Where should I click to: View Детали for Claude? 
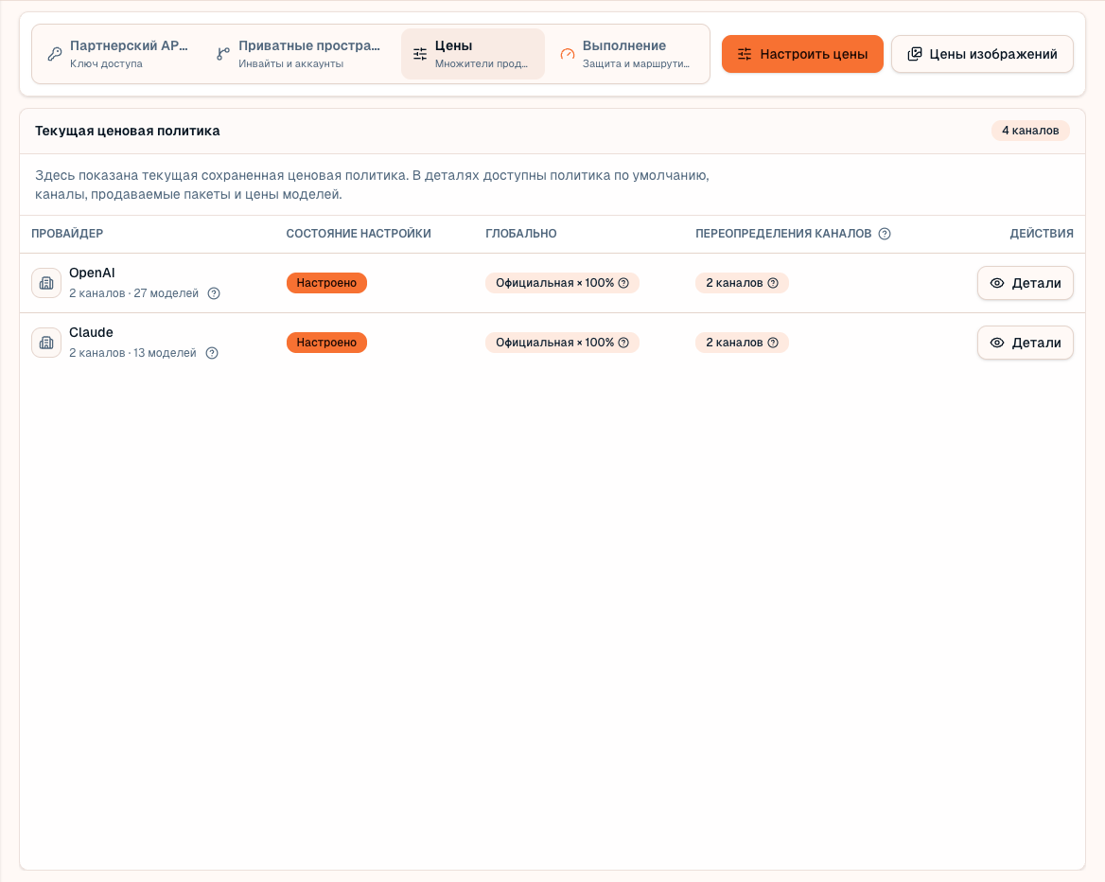[1026, 343]
